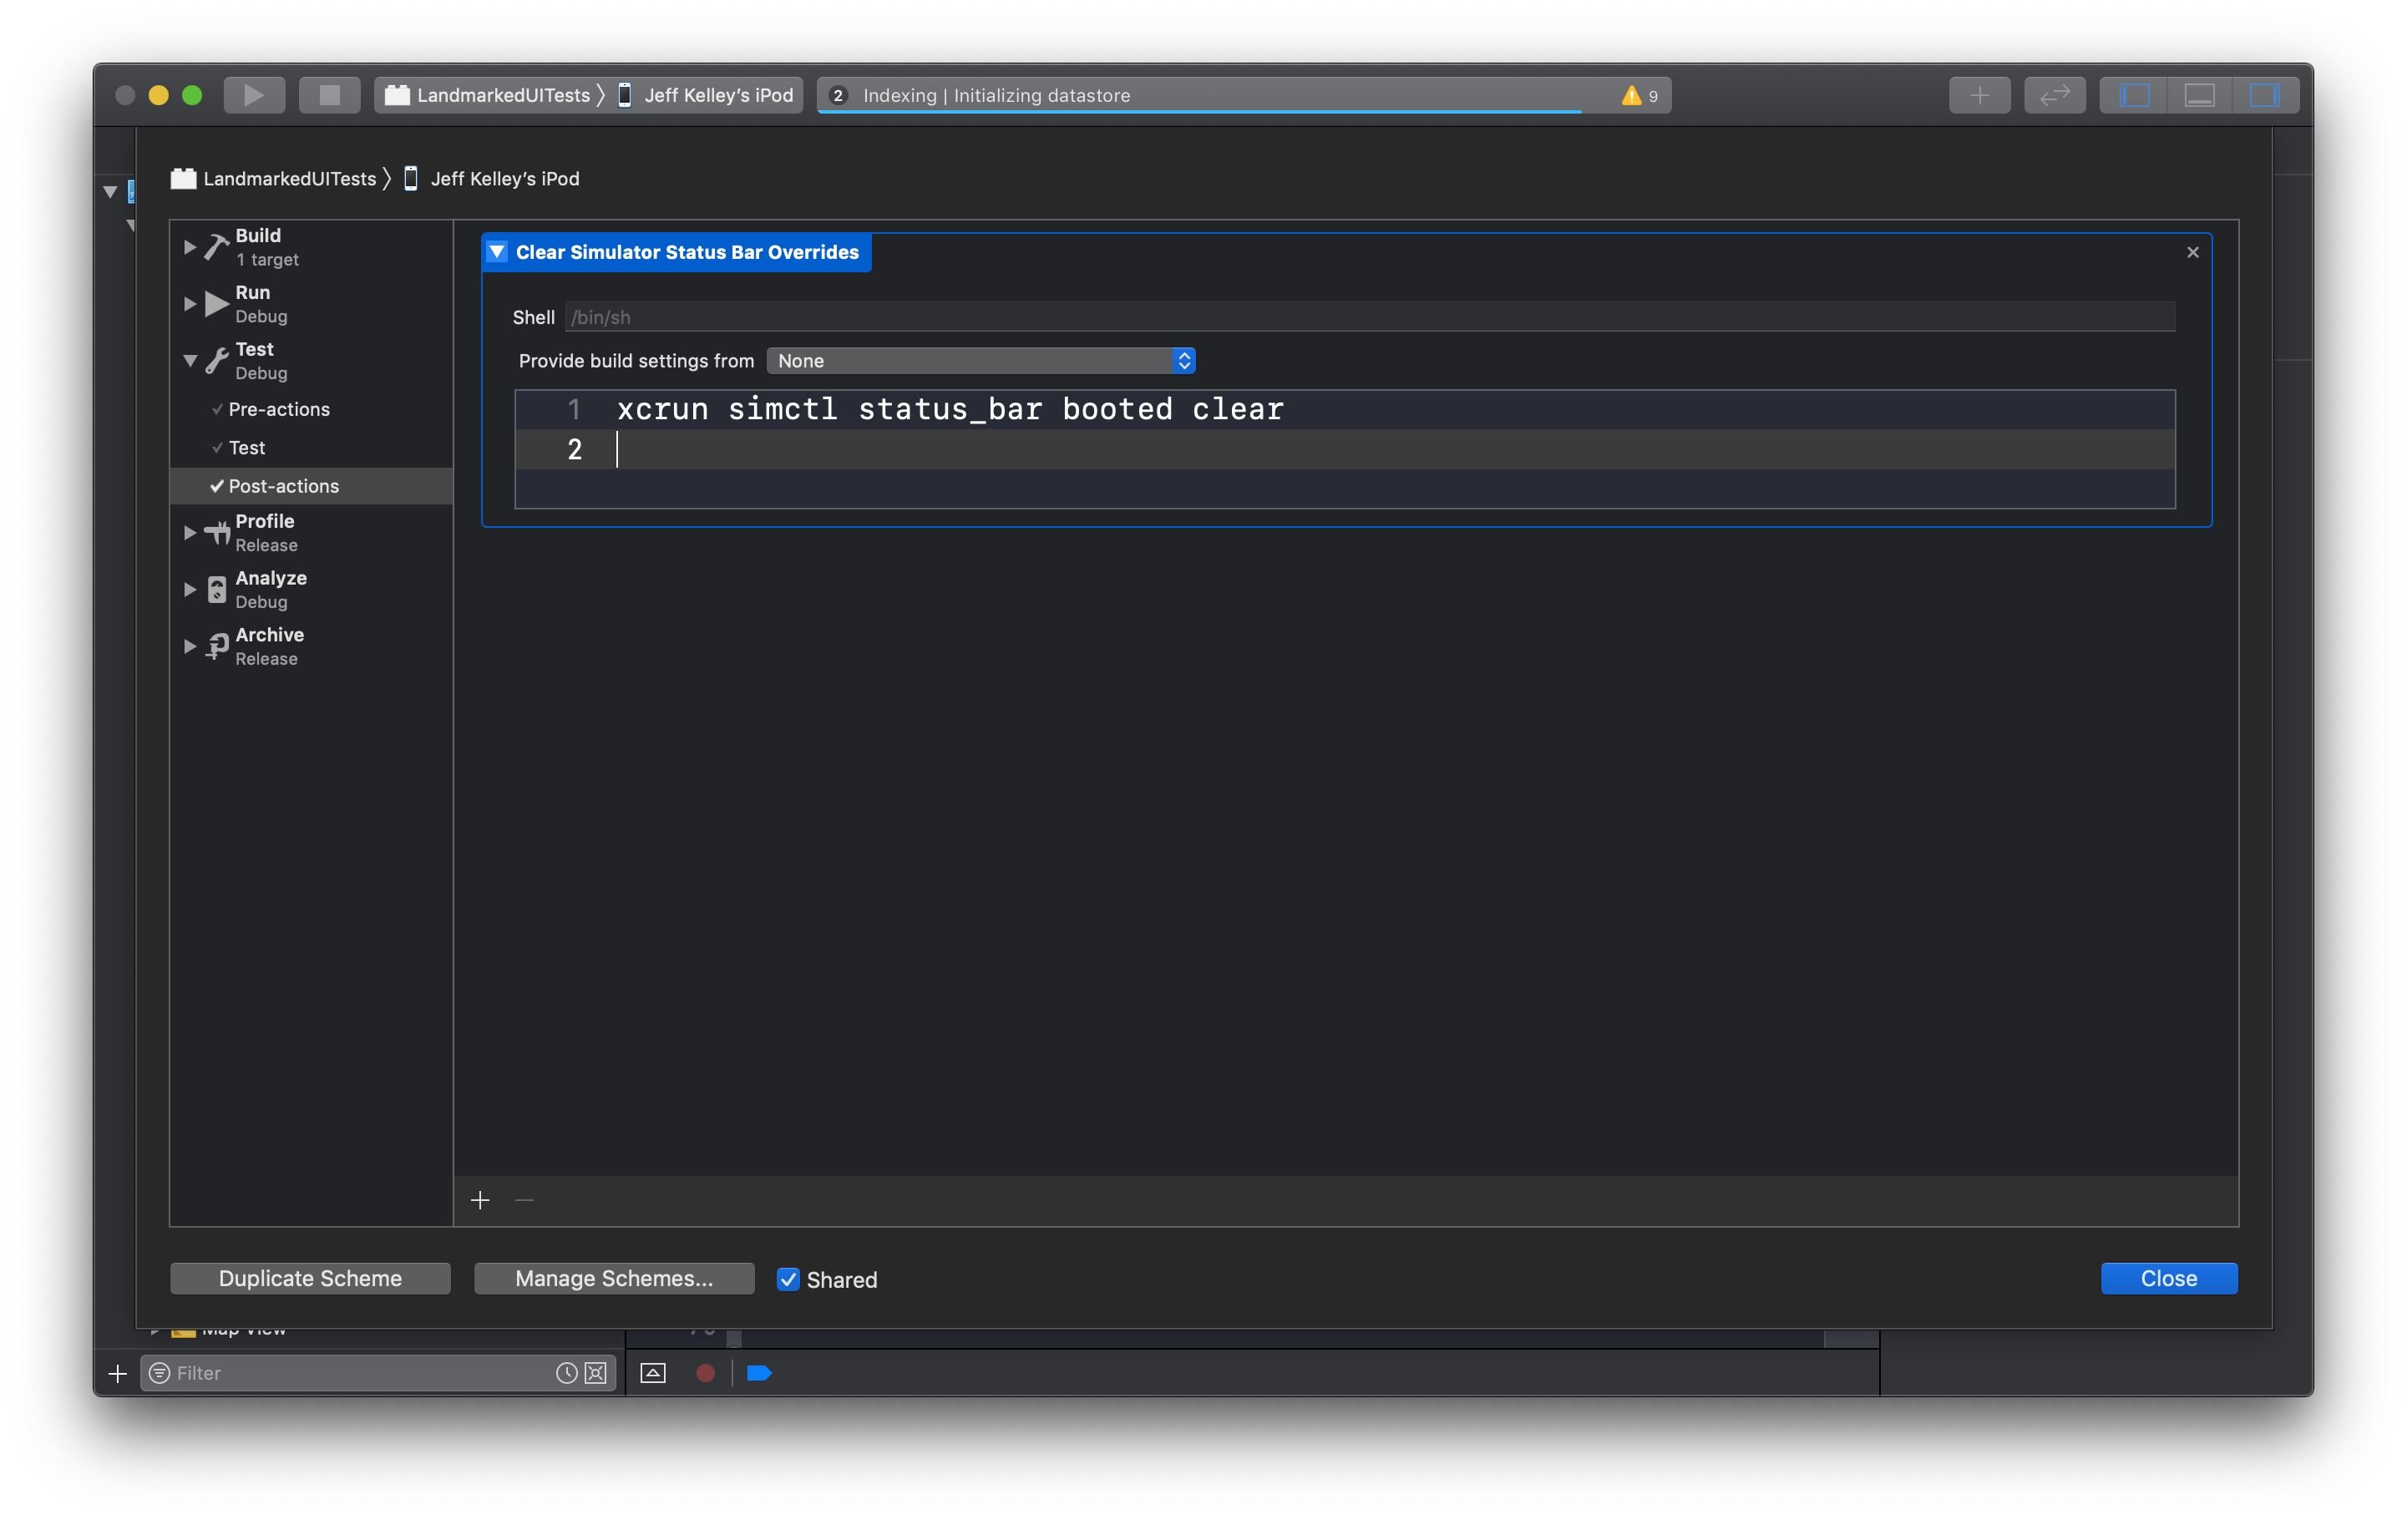
Task: Collapse the Test action disclosure triangle
Action: pos(189,360)
